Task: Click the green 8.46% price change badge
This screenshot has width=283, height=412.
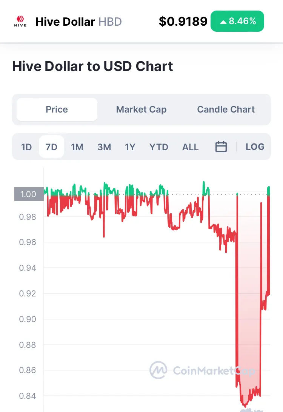Action: 237,21
